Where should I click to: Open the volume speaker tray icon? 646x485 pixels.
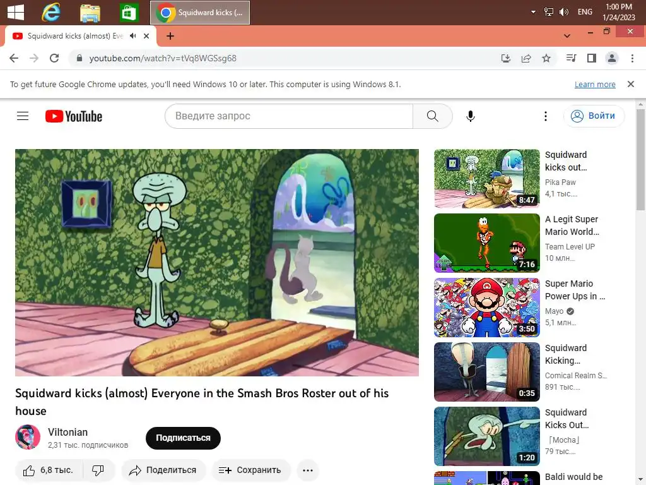click(563, 12)
